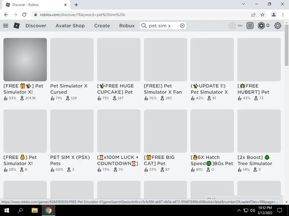Open '[FREE] Pet Simulator X!' 93% game title
Image resolution: width=289 pixels, height=216 pixels.
pyautogui.click(x=23, y=89)
